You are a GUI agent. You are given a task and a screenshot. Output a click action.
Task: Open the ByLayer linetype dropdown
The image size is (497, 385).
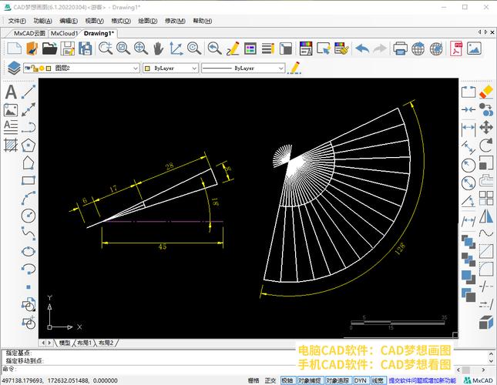pos(243,68)
